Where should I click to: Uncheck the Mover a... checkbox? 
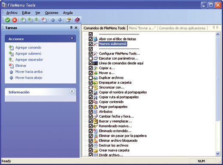coord(90,73)
